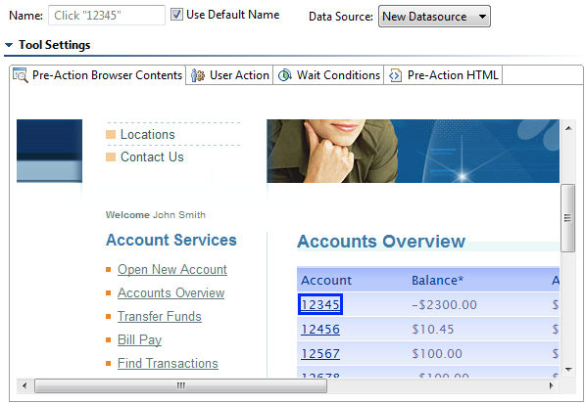Viewport: 585px width, 403px height.
Task: Toggle the Use Default Name checkbox
Action: tap(176, 15)
